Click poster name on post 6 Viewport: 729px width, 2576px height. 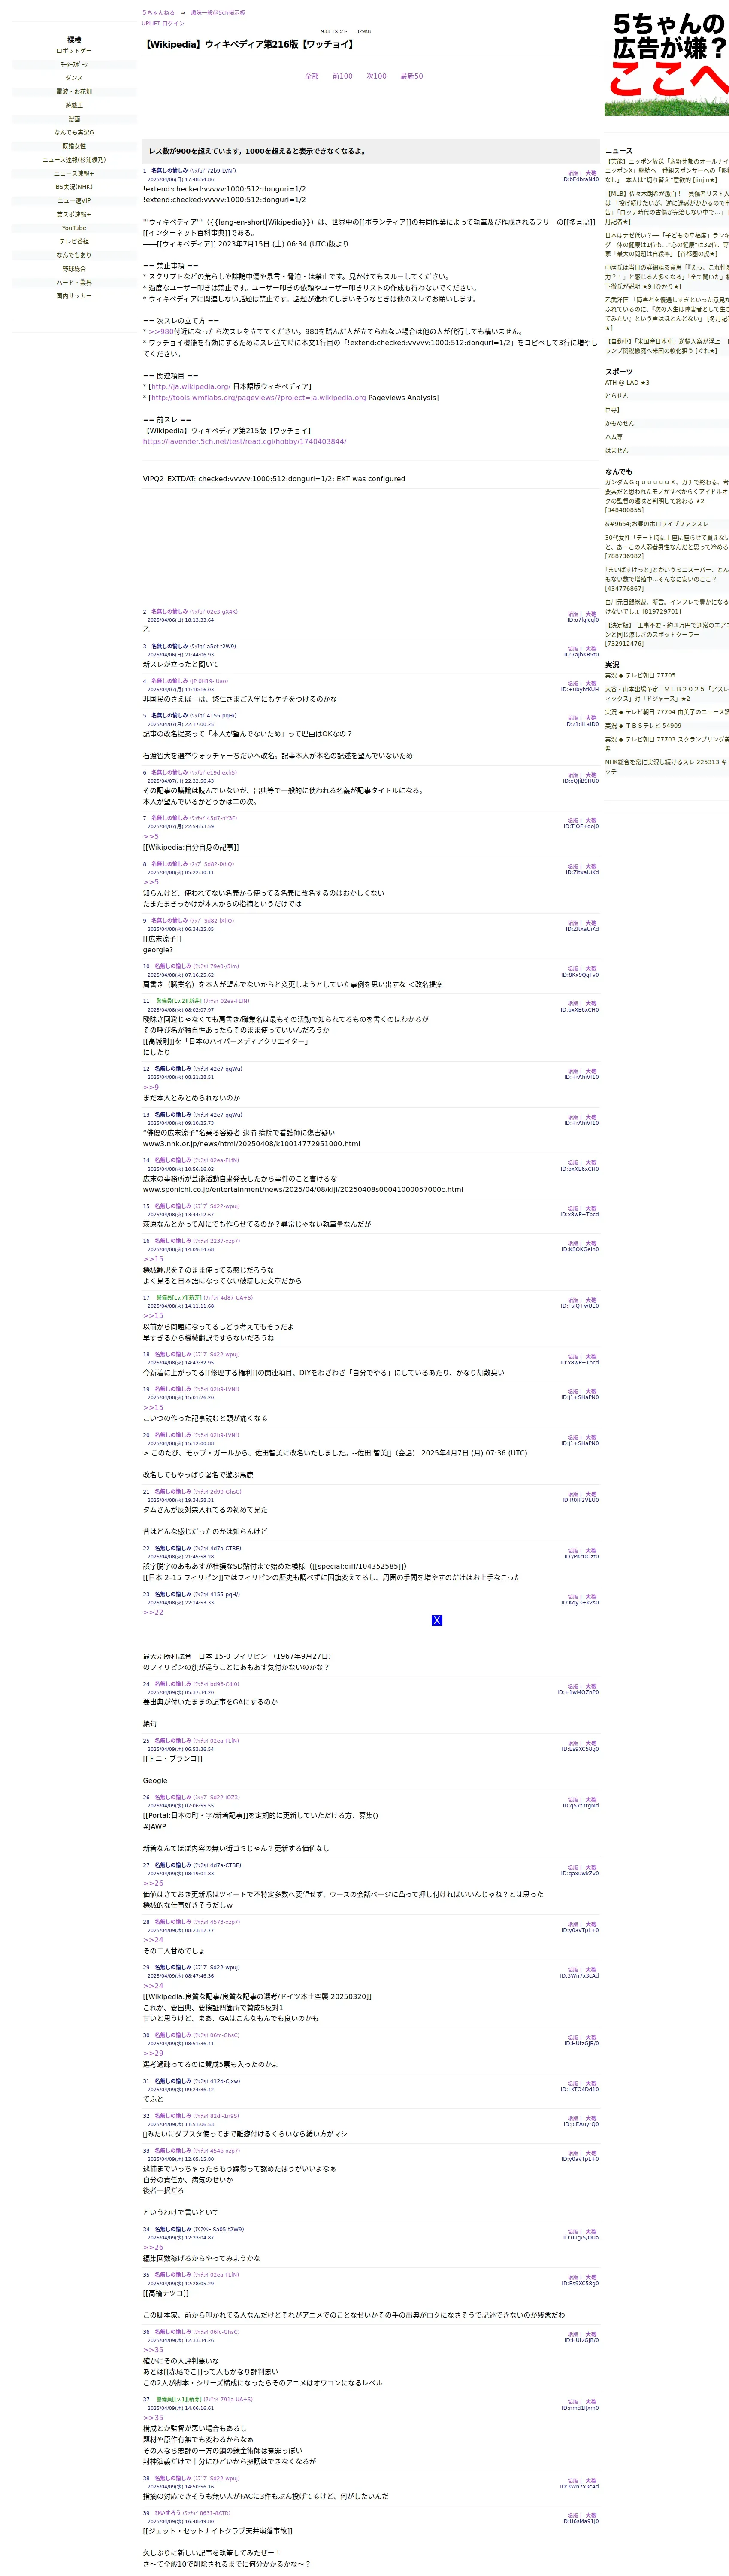(169, 772)
